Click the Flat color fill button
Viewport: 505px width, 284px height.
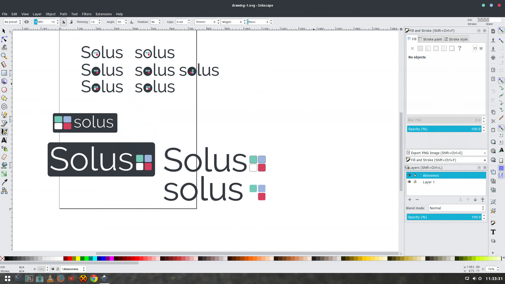(x=420, y=48)
